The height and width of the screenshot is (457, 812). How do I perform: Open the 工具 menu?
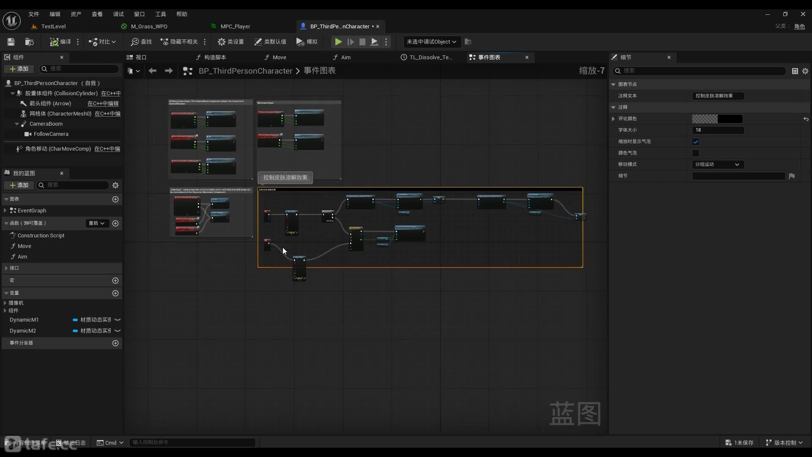160,14
